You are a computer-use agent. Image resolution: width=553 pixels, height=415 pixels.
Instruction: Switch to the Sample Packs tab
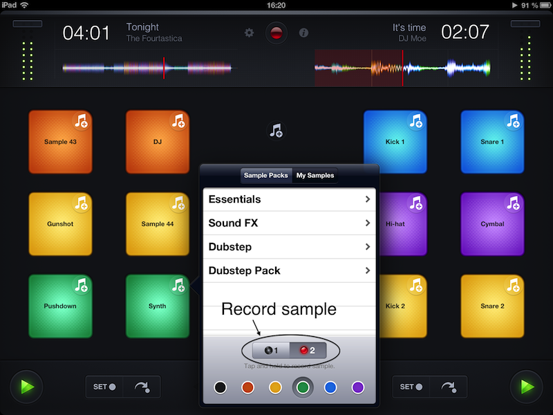tap(265, 176)
